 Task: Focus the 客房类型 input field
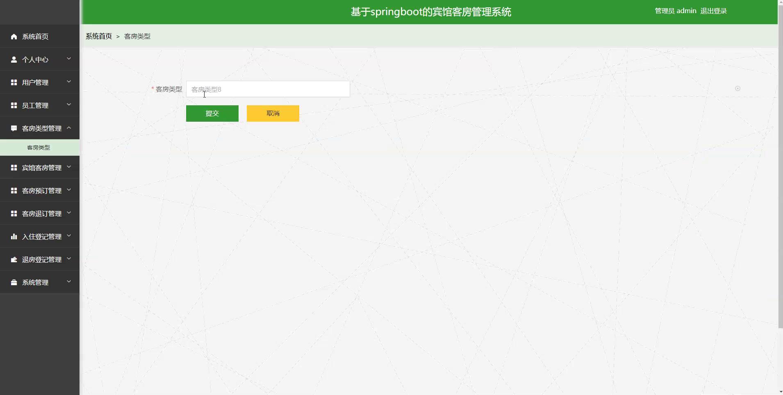268,89
